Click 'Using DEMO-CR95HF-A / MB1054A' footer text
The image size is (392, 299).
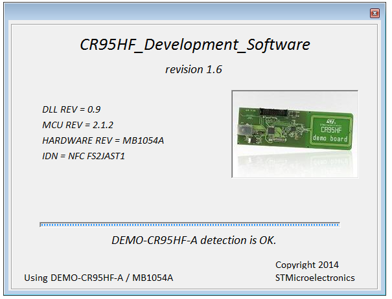coord(98,278)
